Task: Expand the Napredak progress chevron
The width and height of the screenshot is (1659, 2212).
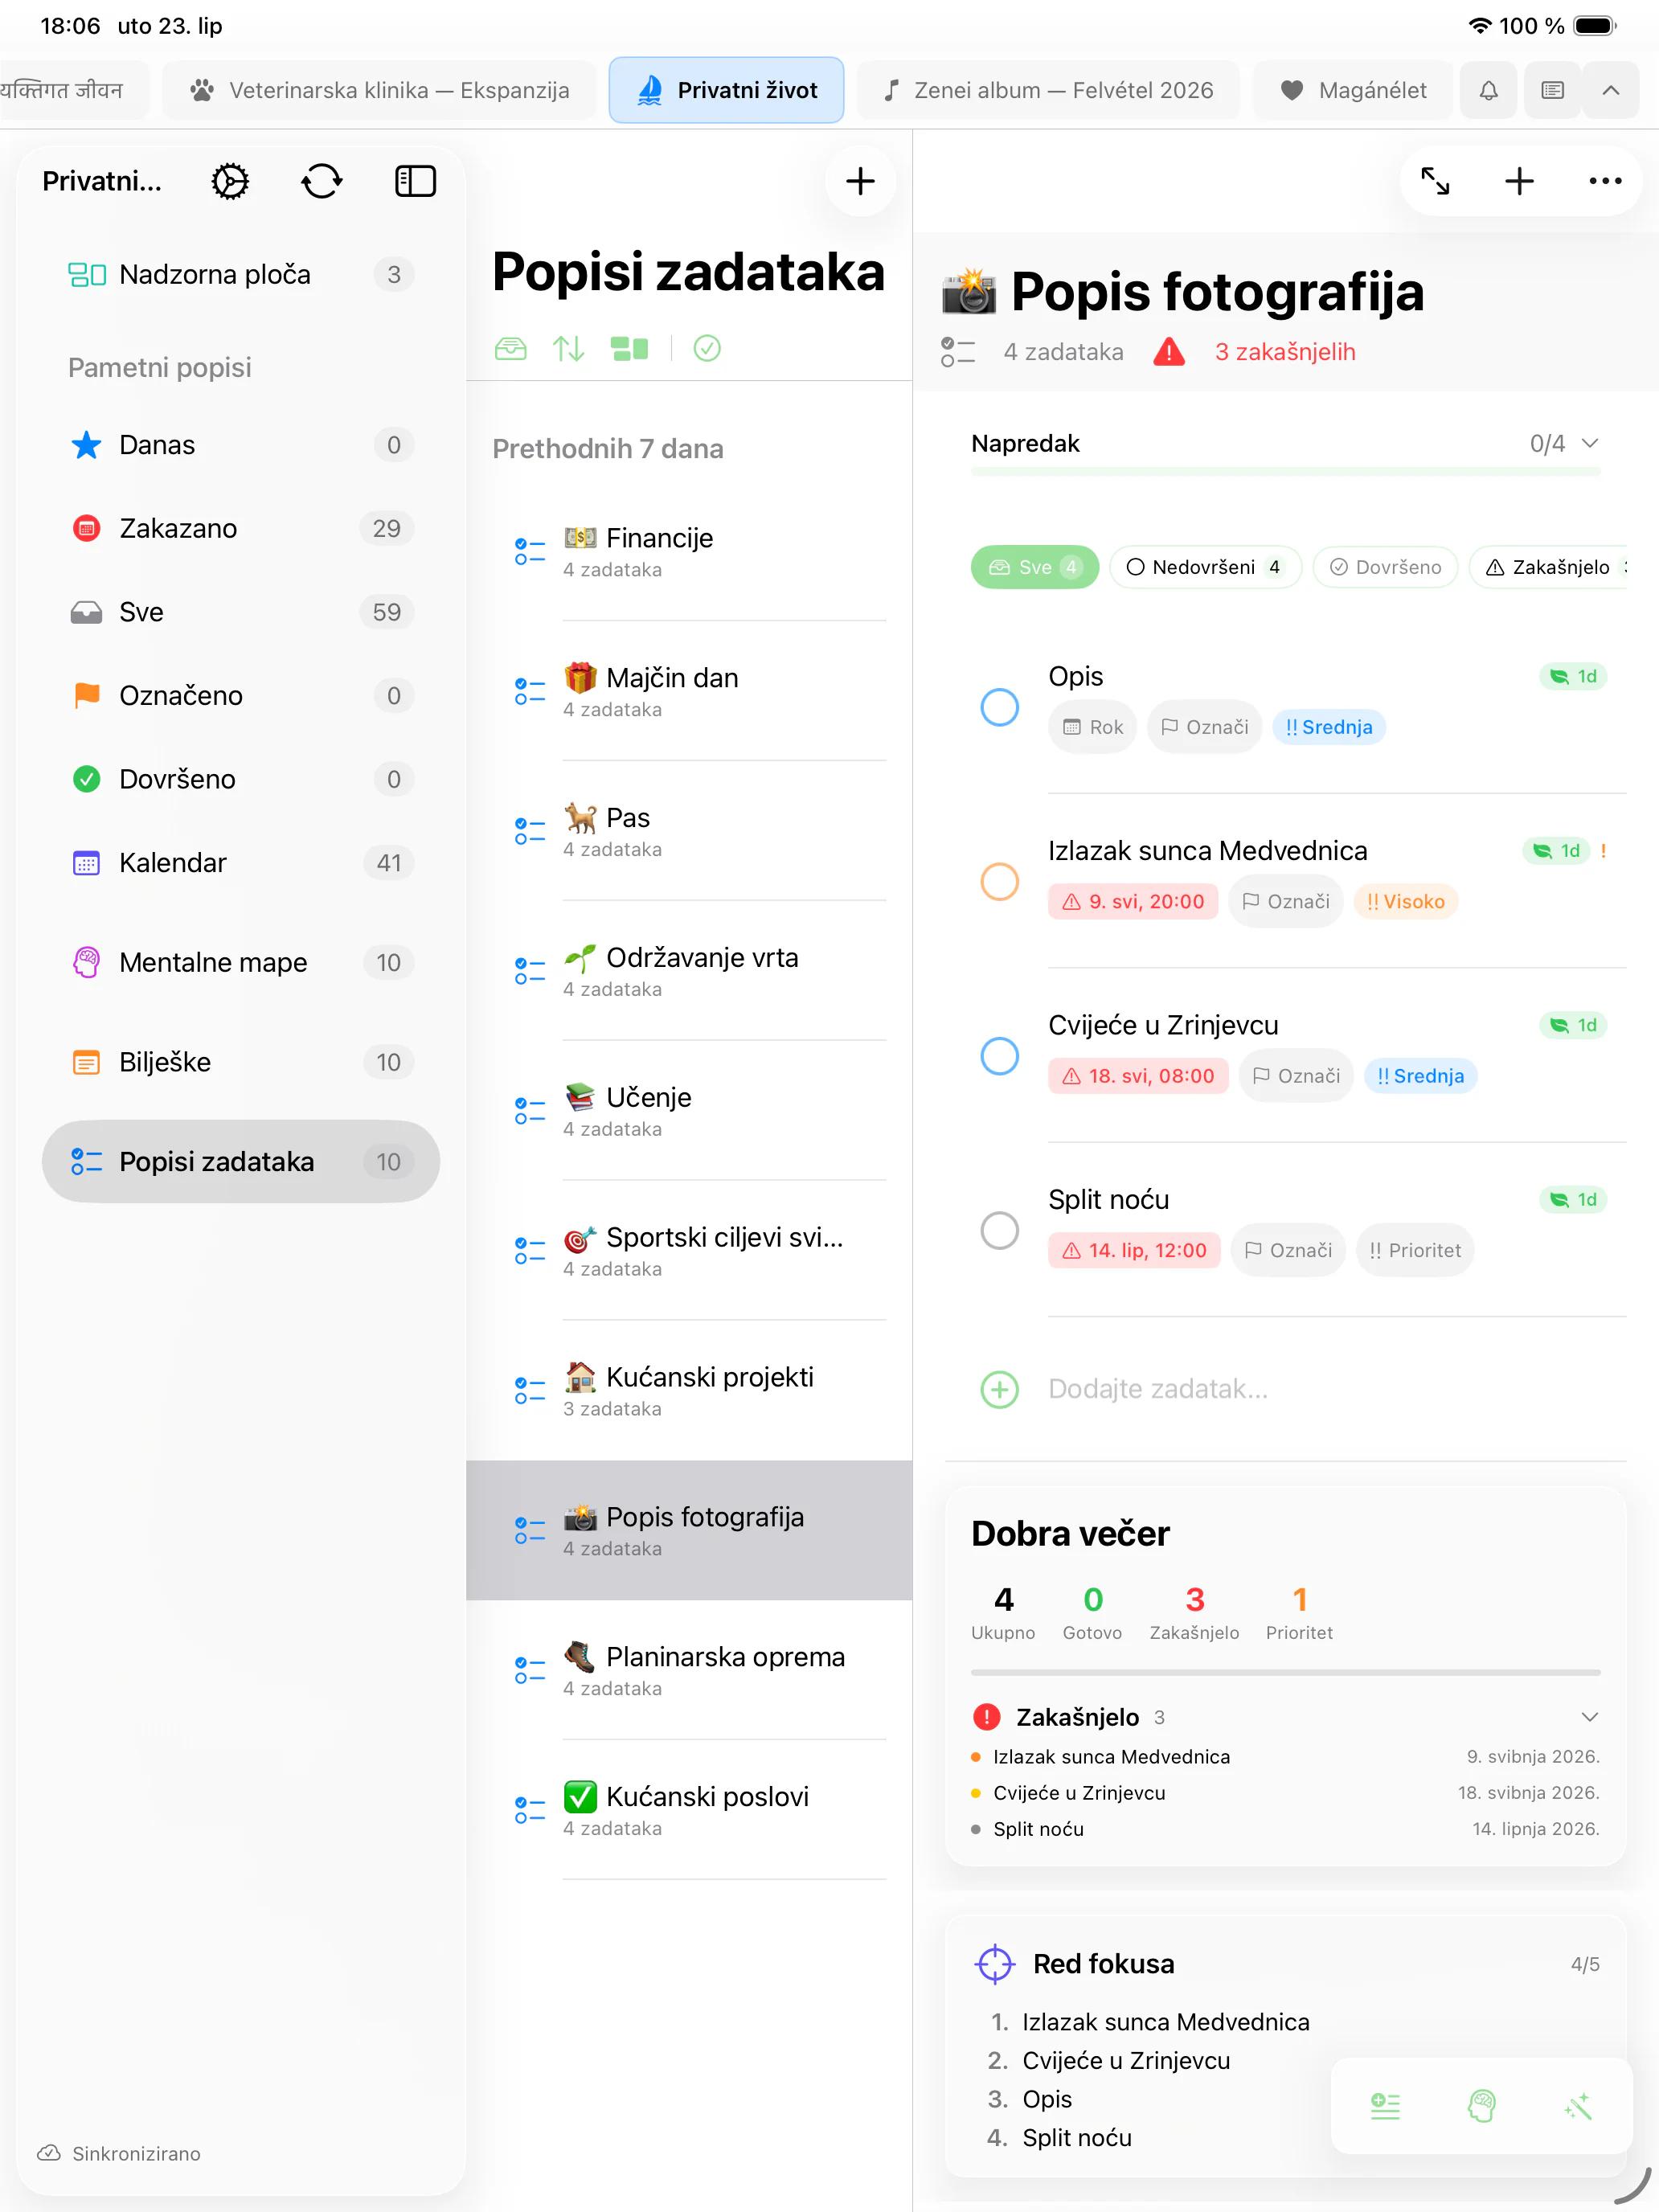Action: coord(1590,443)
